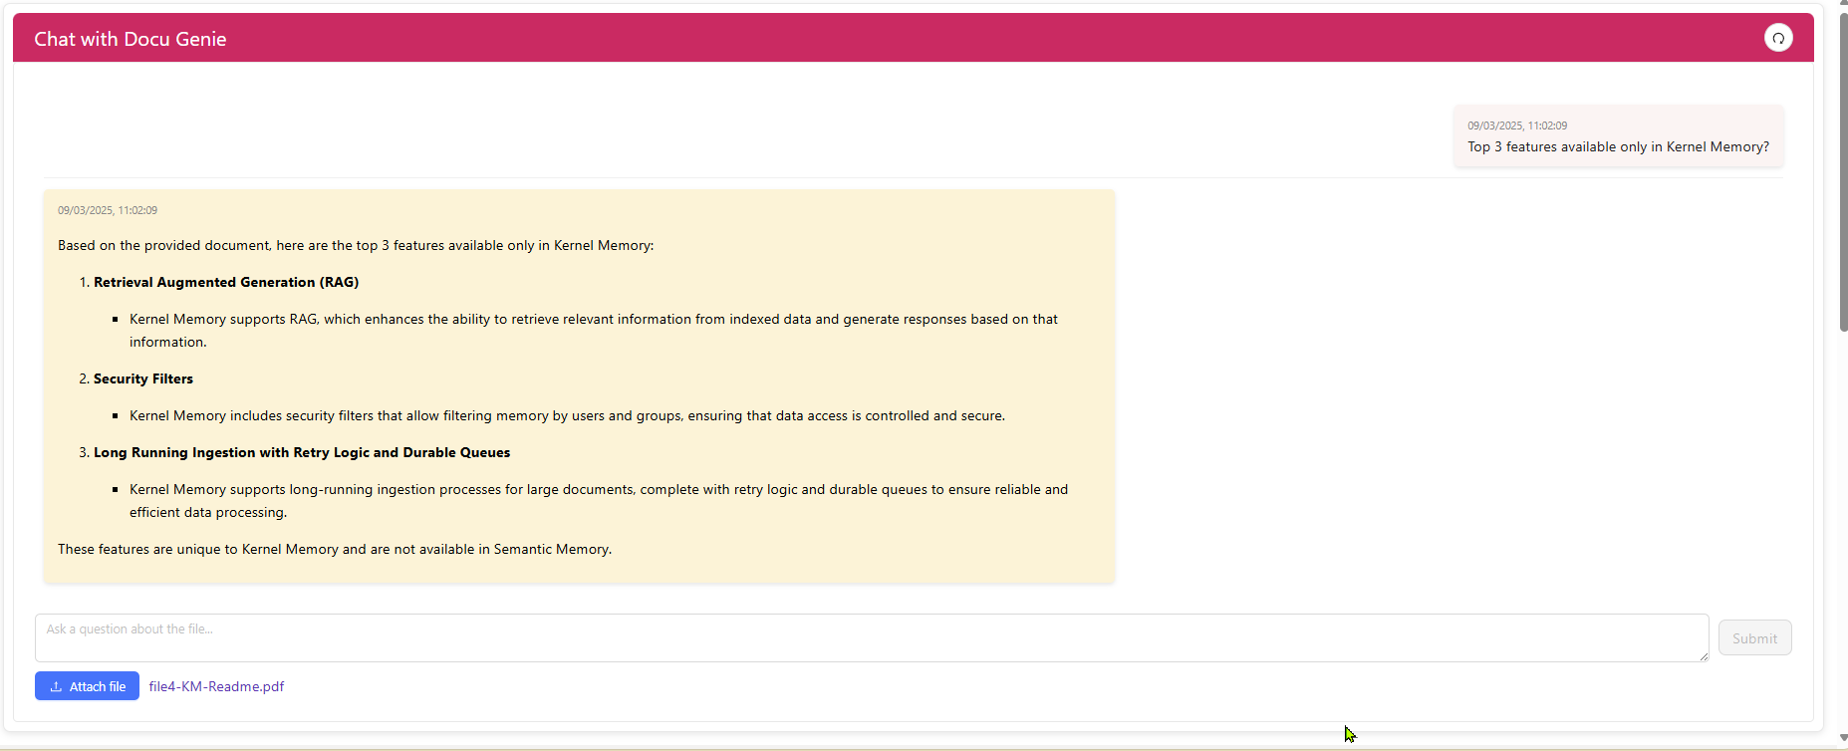The height and width of the screenshot is (751, 1848).
Task: Click 'Long Running Ingestion with Retry Logic' heading
Action: (302, 452)
